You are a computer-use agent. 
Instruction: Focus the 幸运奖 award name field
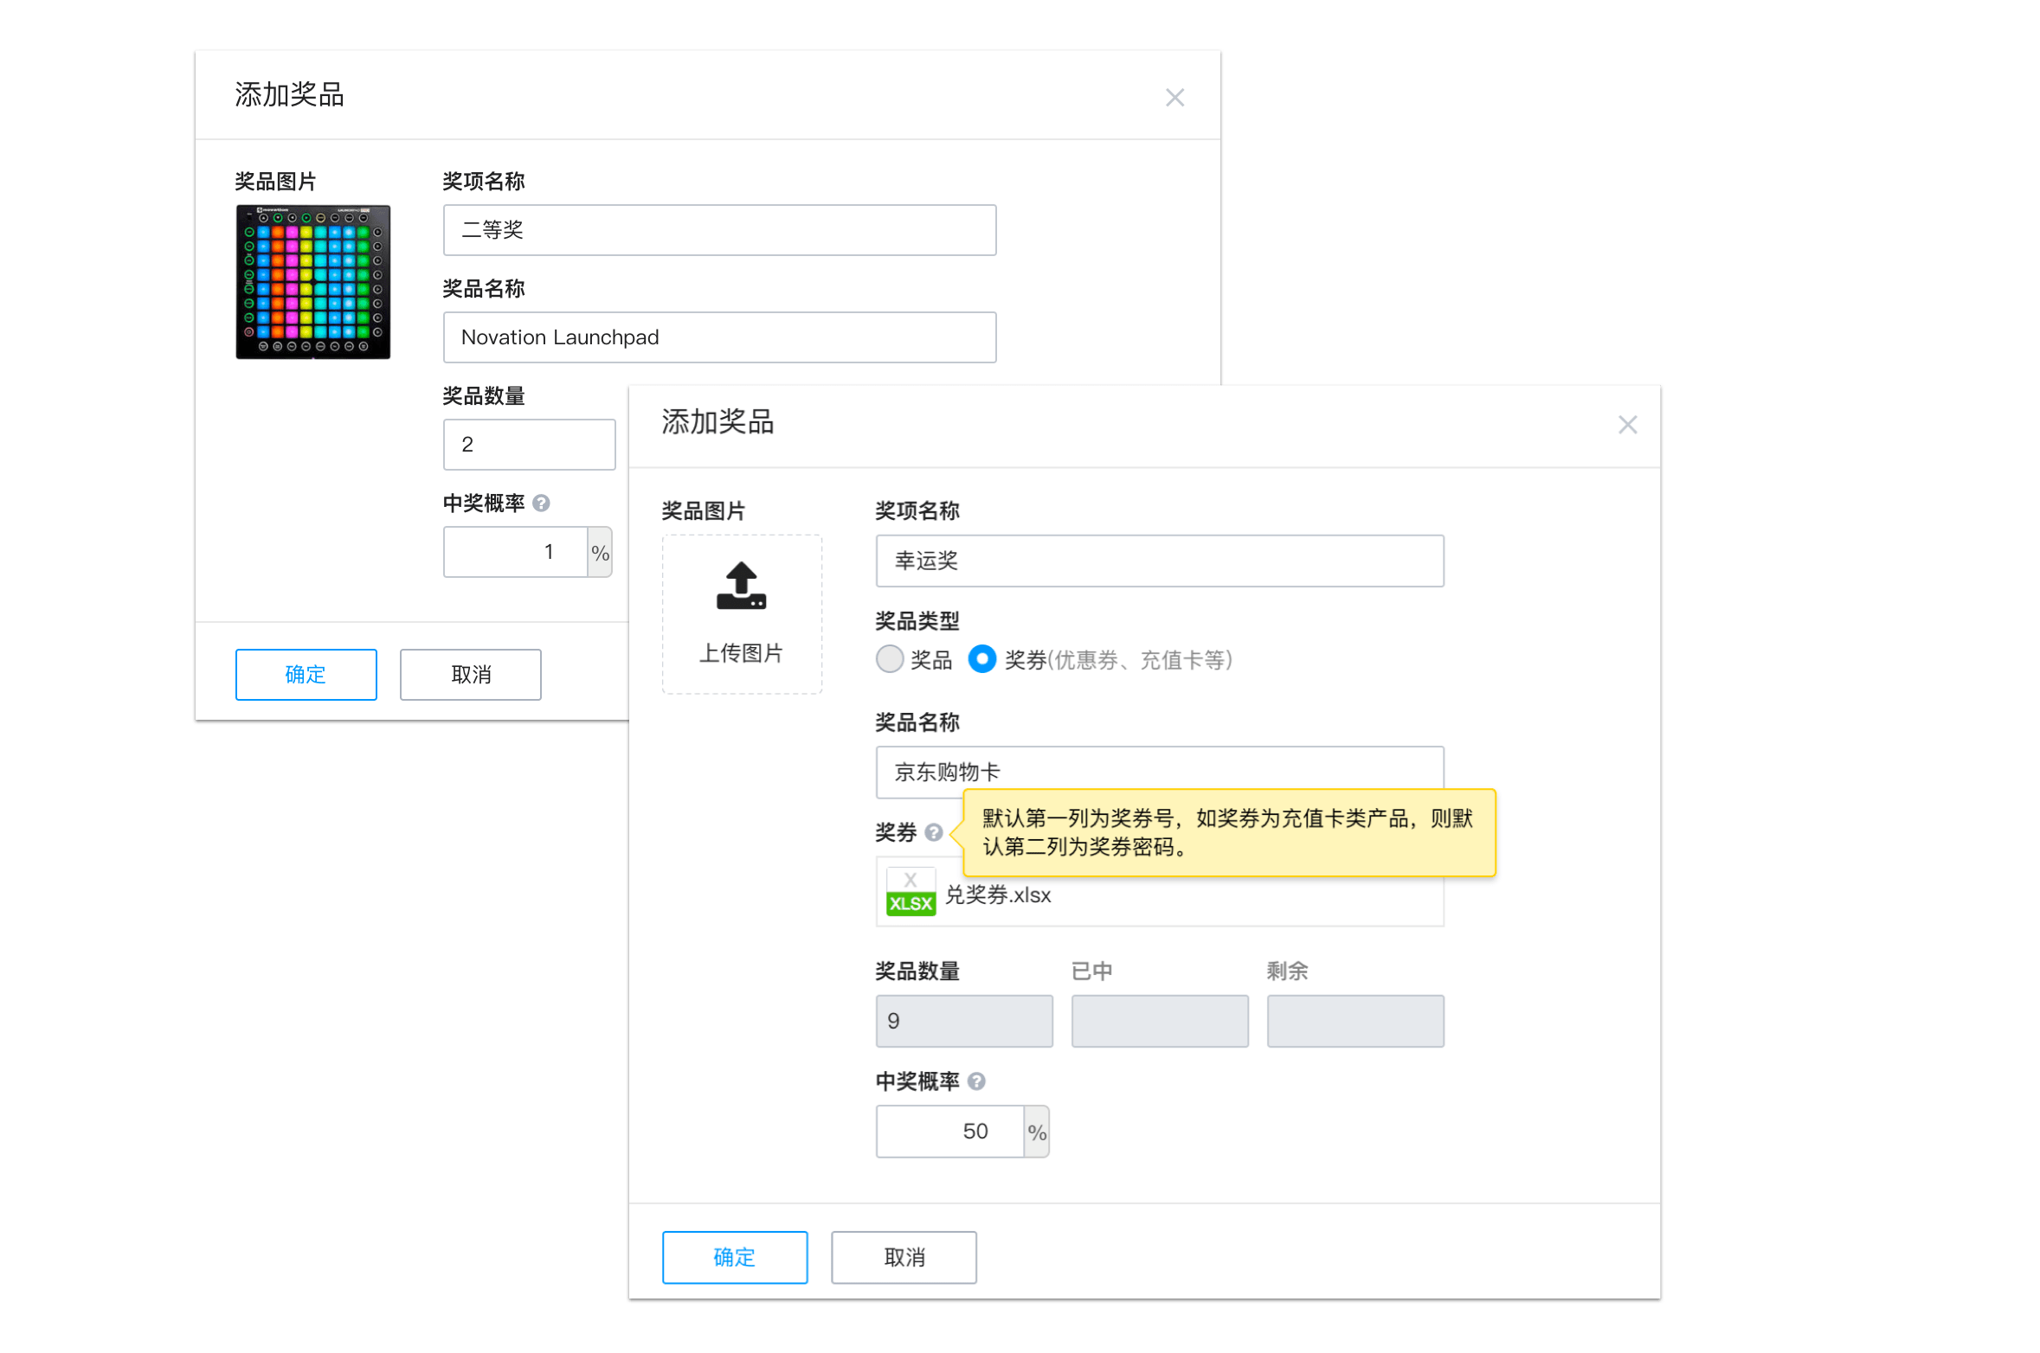[x=1159, y=561]
